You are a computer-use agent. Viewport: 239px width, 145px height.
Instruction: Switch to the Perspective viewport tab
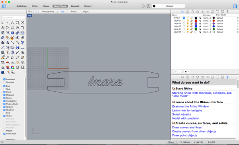[x=48, y=12]
